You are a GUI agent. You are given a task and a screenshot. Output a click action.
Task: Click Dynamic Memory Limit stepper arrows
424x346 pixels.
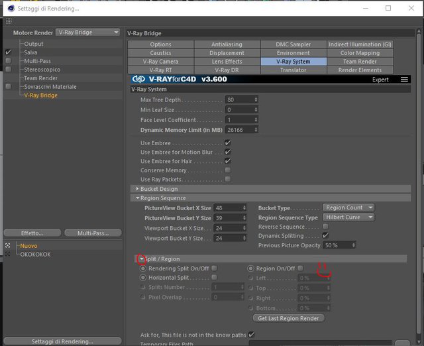tap(256, 130)
